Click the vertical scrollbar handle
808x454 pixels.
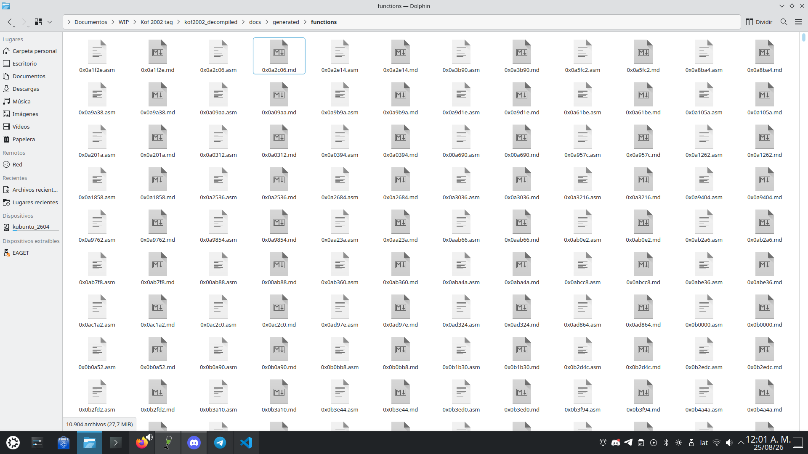coord(803,37)
